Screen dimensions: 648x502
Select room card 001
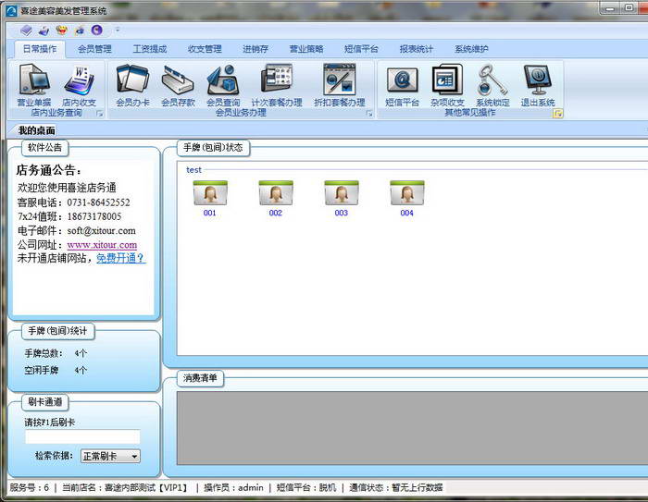(x=210, y=198)
